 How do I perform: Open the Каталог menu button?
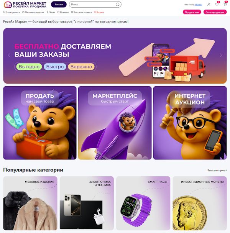pos(59,5)
